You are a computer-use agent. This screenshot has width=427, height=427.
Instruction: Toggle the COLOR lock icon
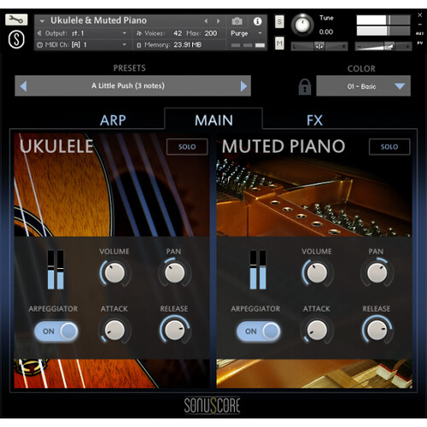point(305,86)
